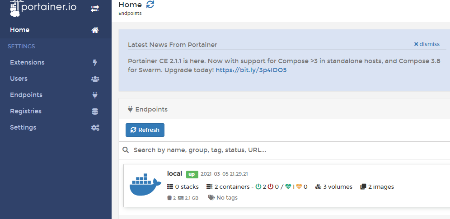
Task: Click the green running power icon
Action: click(258, 186)
